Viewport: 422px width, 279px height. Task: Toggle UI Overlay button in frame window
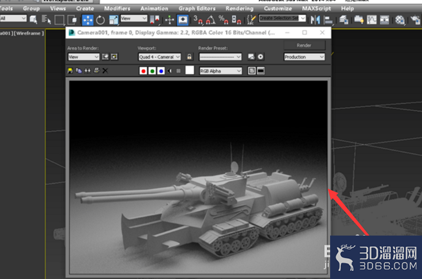click(x=252, y=71)
